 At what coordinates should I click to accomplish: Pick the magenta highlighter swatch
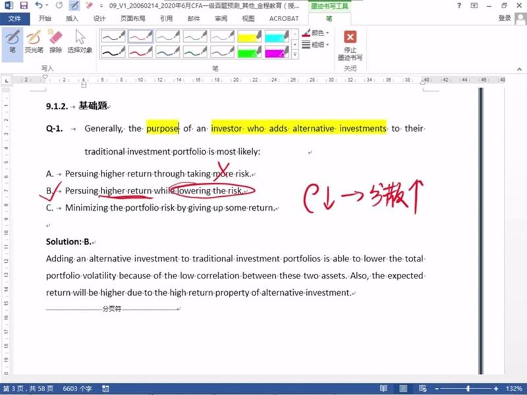click(277, 52)
